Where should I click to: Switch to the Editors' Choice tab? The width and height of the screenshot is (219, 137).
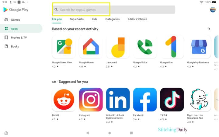137,19
